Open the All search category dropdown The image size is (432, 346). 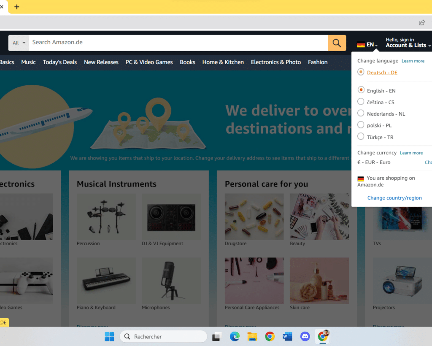pos(19,43)
